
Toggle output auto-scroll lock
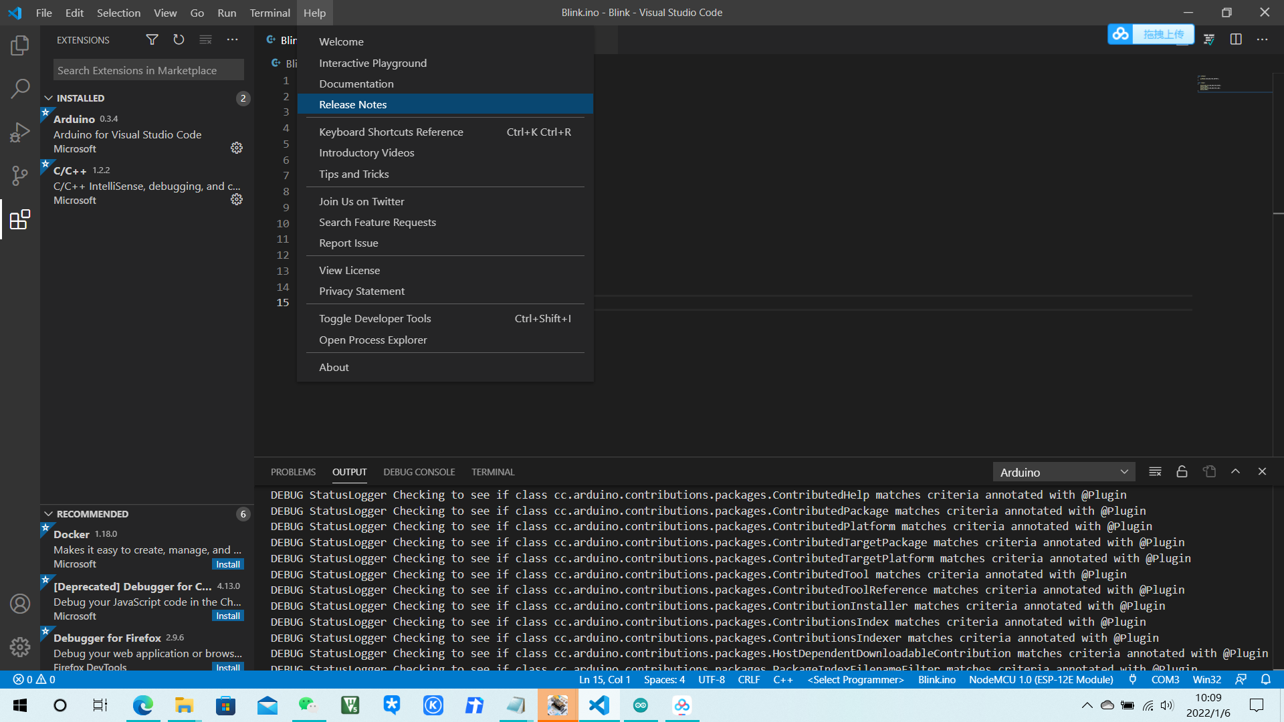pyautogui.click(x=1182, y=472)
